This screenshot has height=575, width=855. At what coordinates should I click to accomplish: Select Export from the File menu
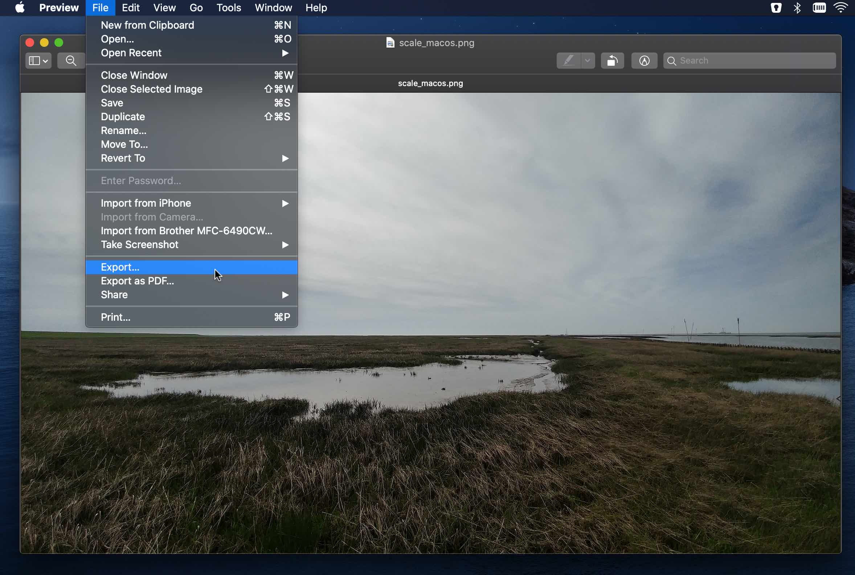tap(120, 266)
